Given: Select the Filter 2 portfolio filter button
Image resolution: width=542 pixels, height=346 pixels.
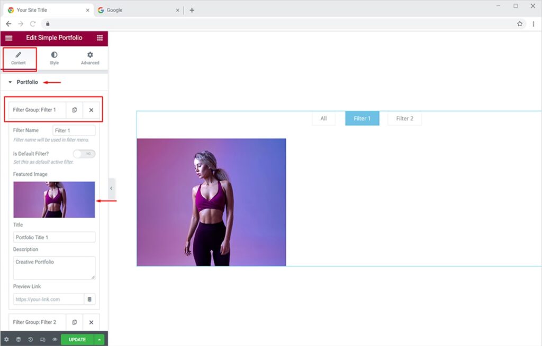Looking at the screenshot, I should point(404,118).
